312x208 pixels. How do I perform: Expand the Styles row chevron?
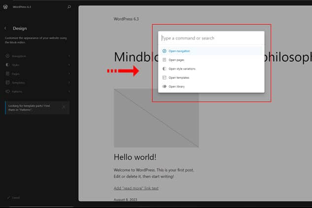[x=69, y=65]
